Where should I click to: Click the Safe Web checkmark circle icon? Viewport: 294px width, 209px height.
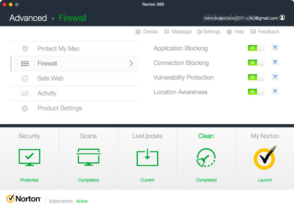[x=25, y=78]
